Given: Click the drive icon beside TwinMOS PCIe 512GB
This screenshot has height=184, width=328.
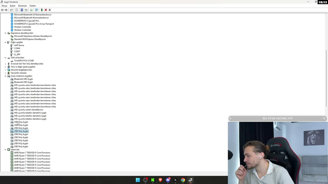Looking at the screenshot, I should tap(12, 61).
